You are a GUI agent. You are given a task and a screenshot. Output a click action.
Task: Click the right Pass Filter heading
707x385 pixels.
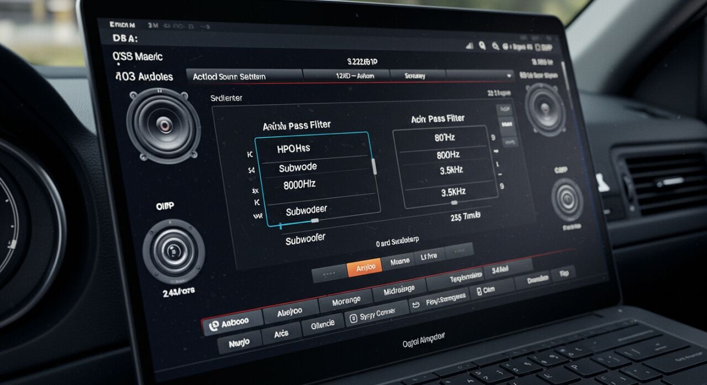[x=438, y=119]
